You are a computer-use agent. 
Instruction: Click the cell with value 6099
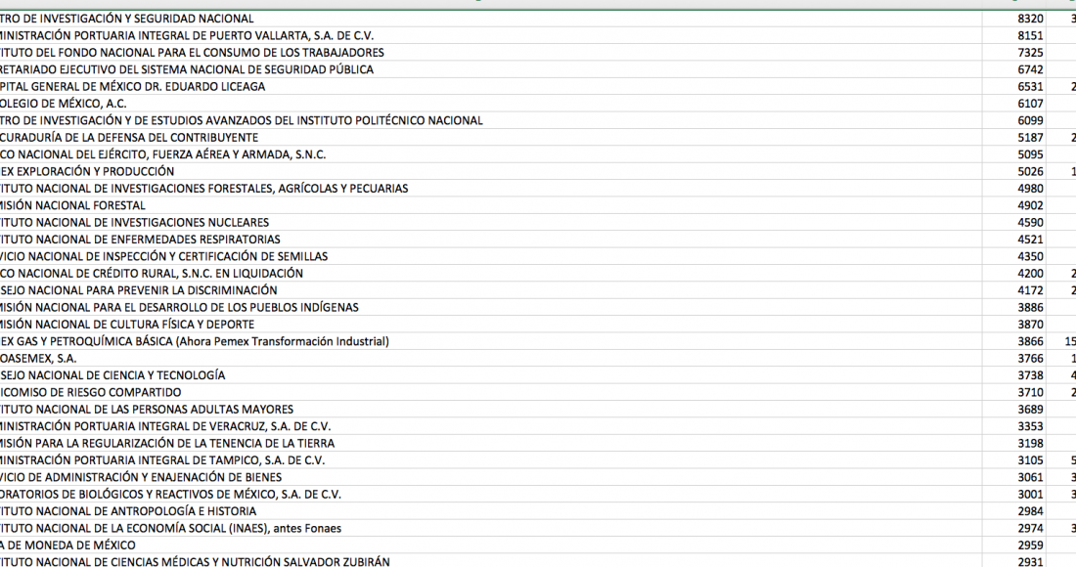[x=1030, y=120]
